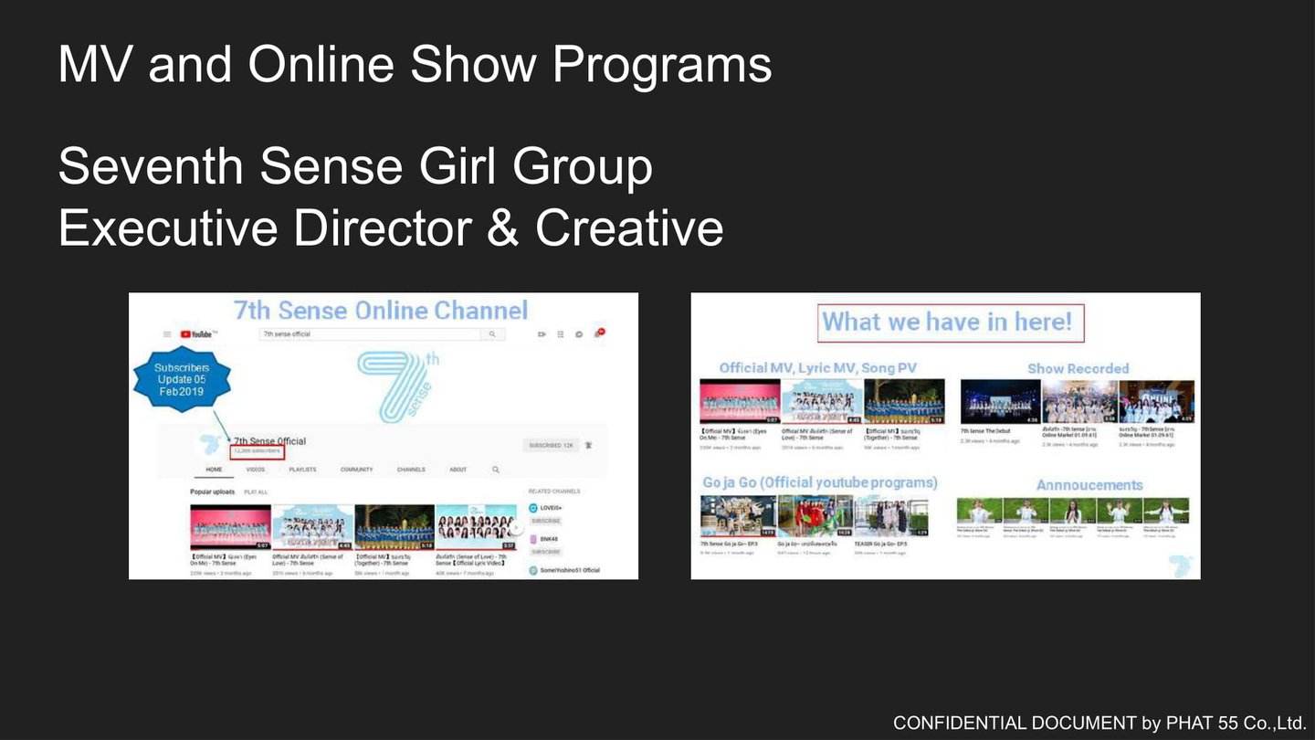
Task: Play the 4:09 video under Show Recorded
Action: click(x=1157, y=402)
